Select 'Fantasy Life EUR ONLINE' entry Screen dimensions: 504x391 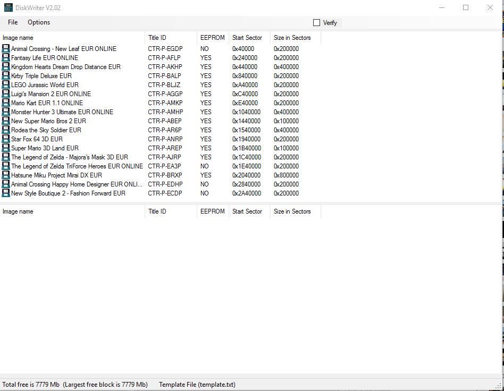45,57
